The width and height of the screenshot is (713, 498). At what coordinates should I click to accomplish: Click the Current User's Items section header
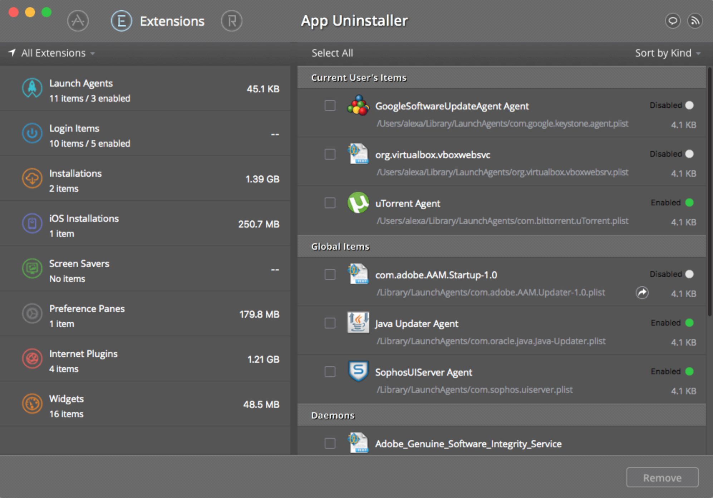click(501, 77)
